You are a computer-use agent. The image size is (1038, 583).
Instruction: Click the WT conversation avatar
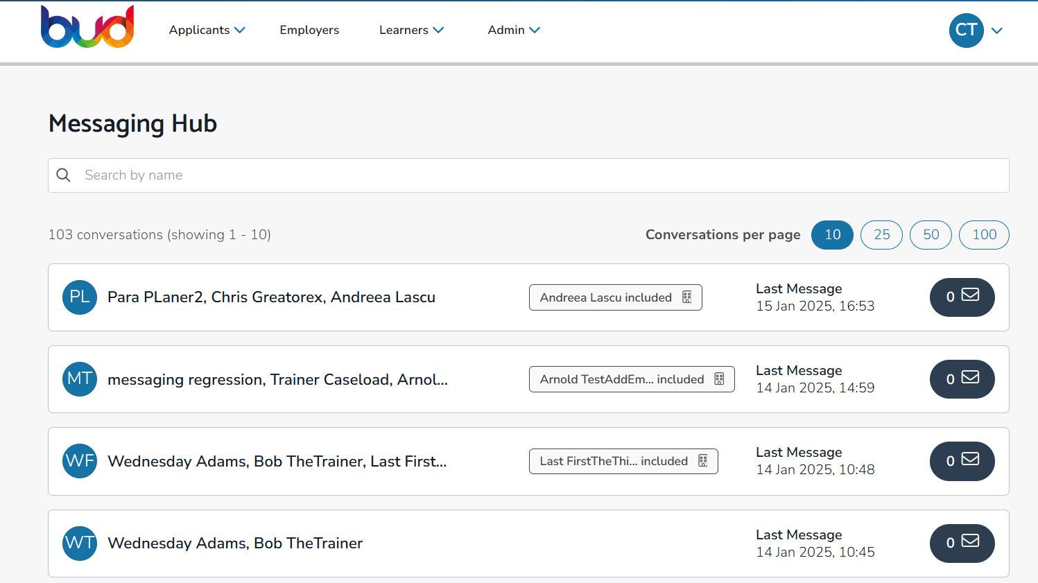click(79, 543)
